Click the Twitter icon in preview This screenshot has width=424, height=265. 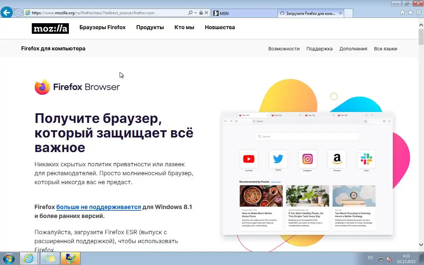(278, 159)
